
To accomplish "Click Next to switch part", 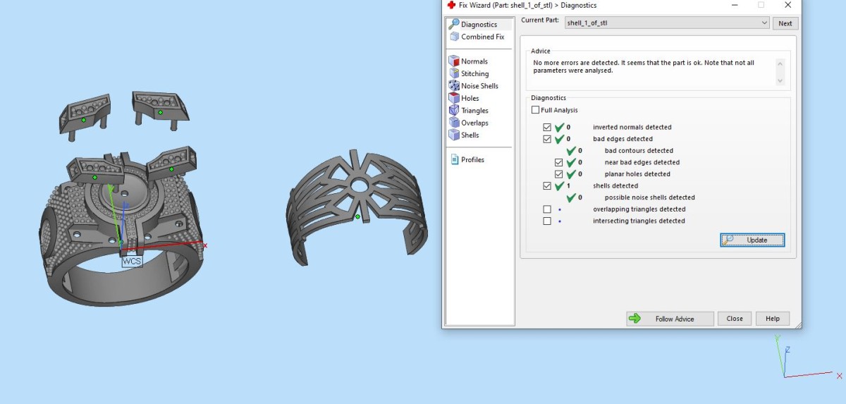I will (785, 23).
